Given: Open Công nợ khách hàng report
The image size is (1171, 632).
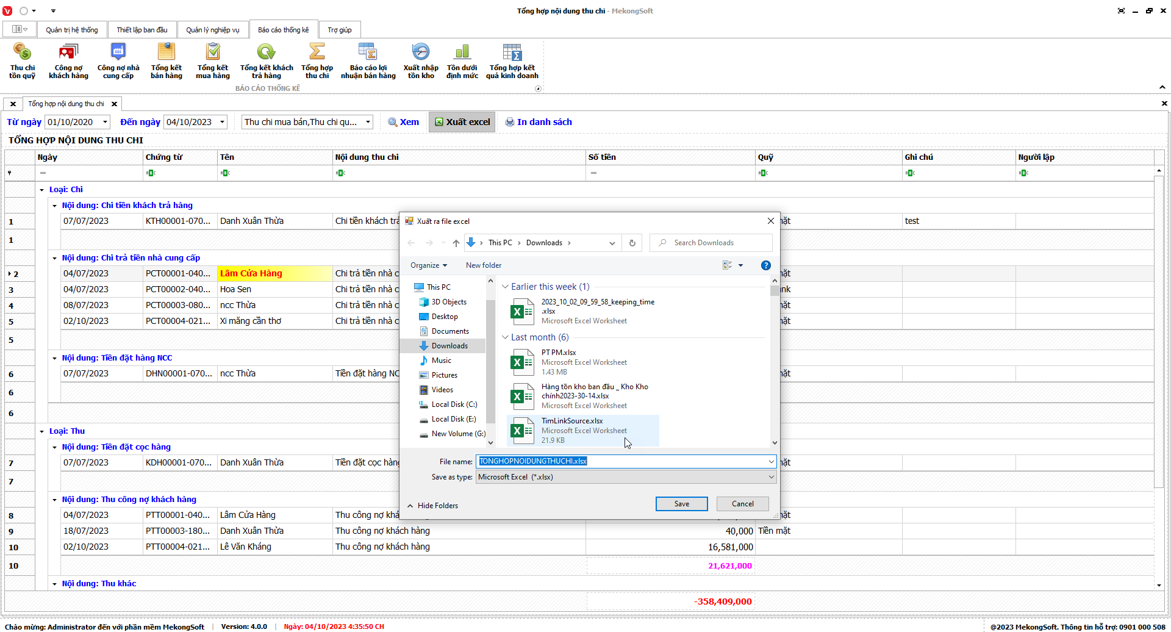Looking at the screenshot, I should coord(68,61).
